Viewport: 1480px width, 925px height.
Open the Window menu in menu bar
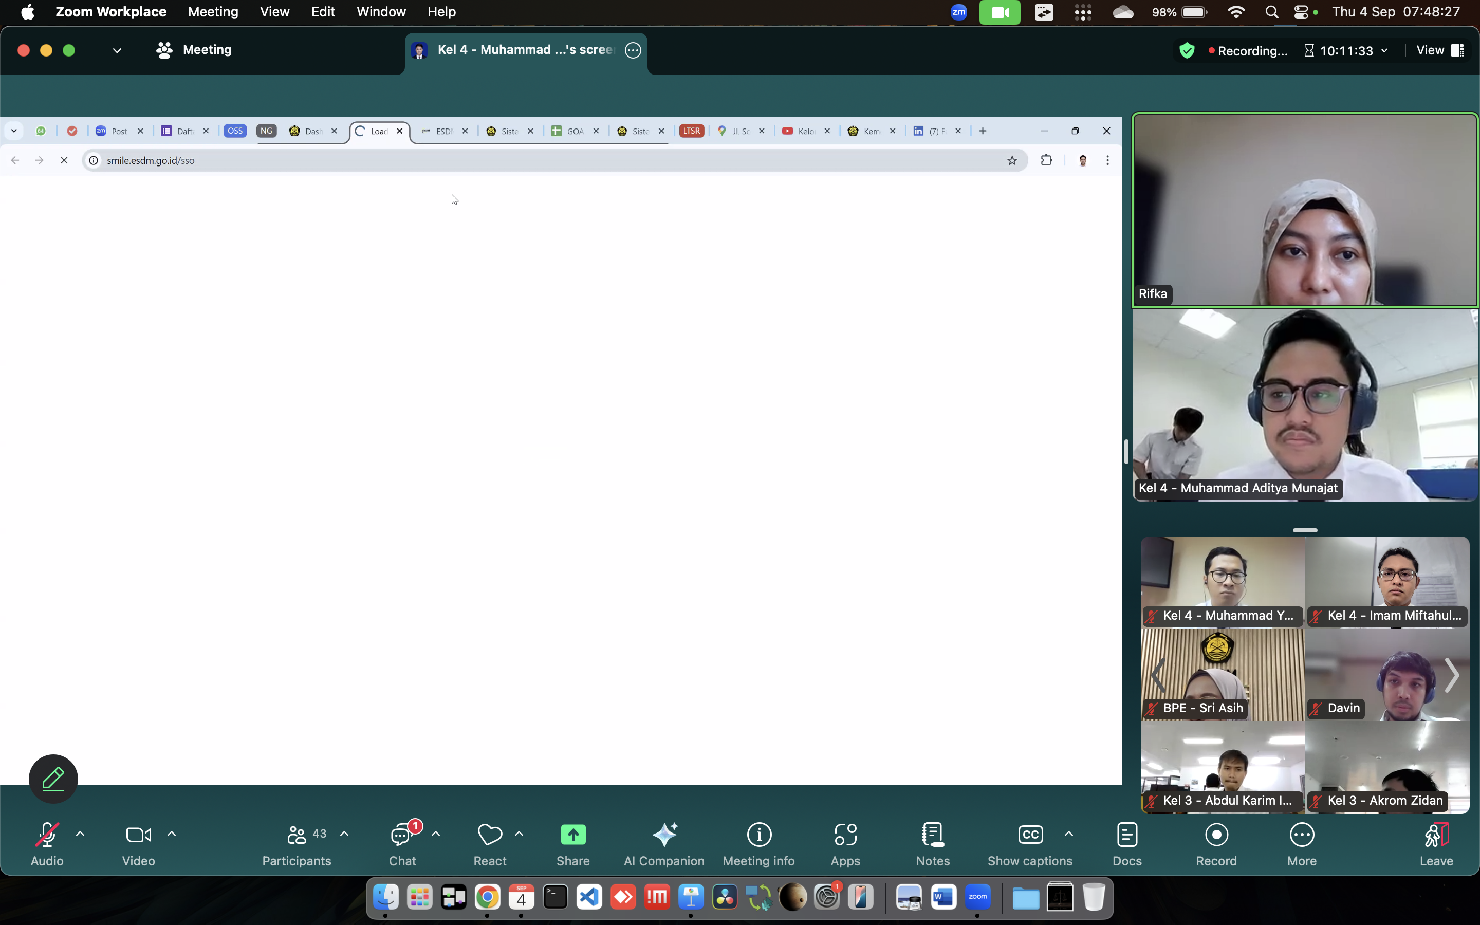380,12
